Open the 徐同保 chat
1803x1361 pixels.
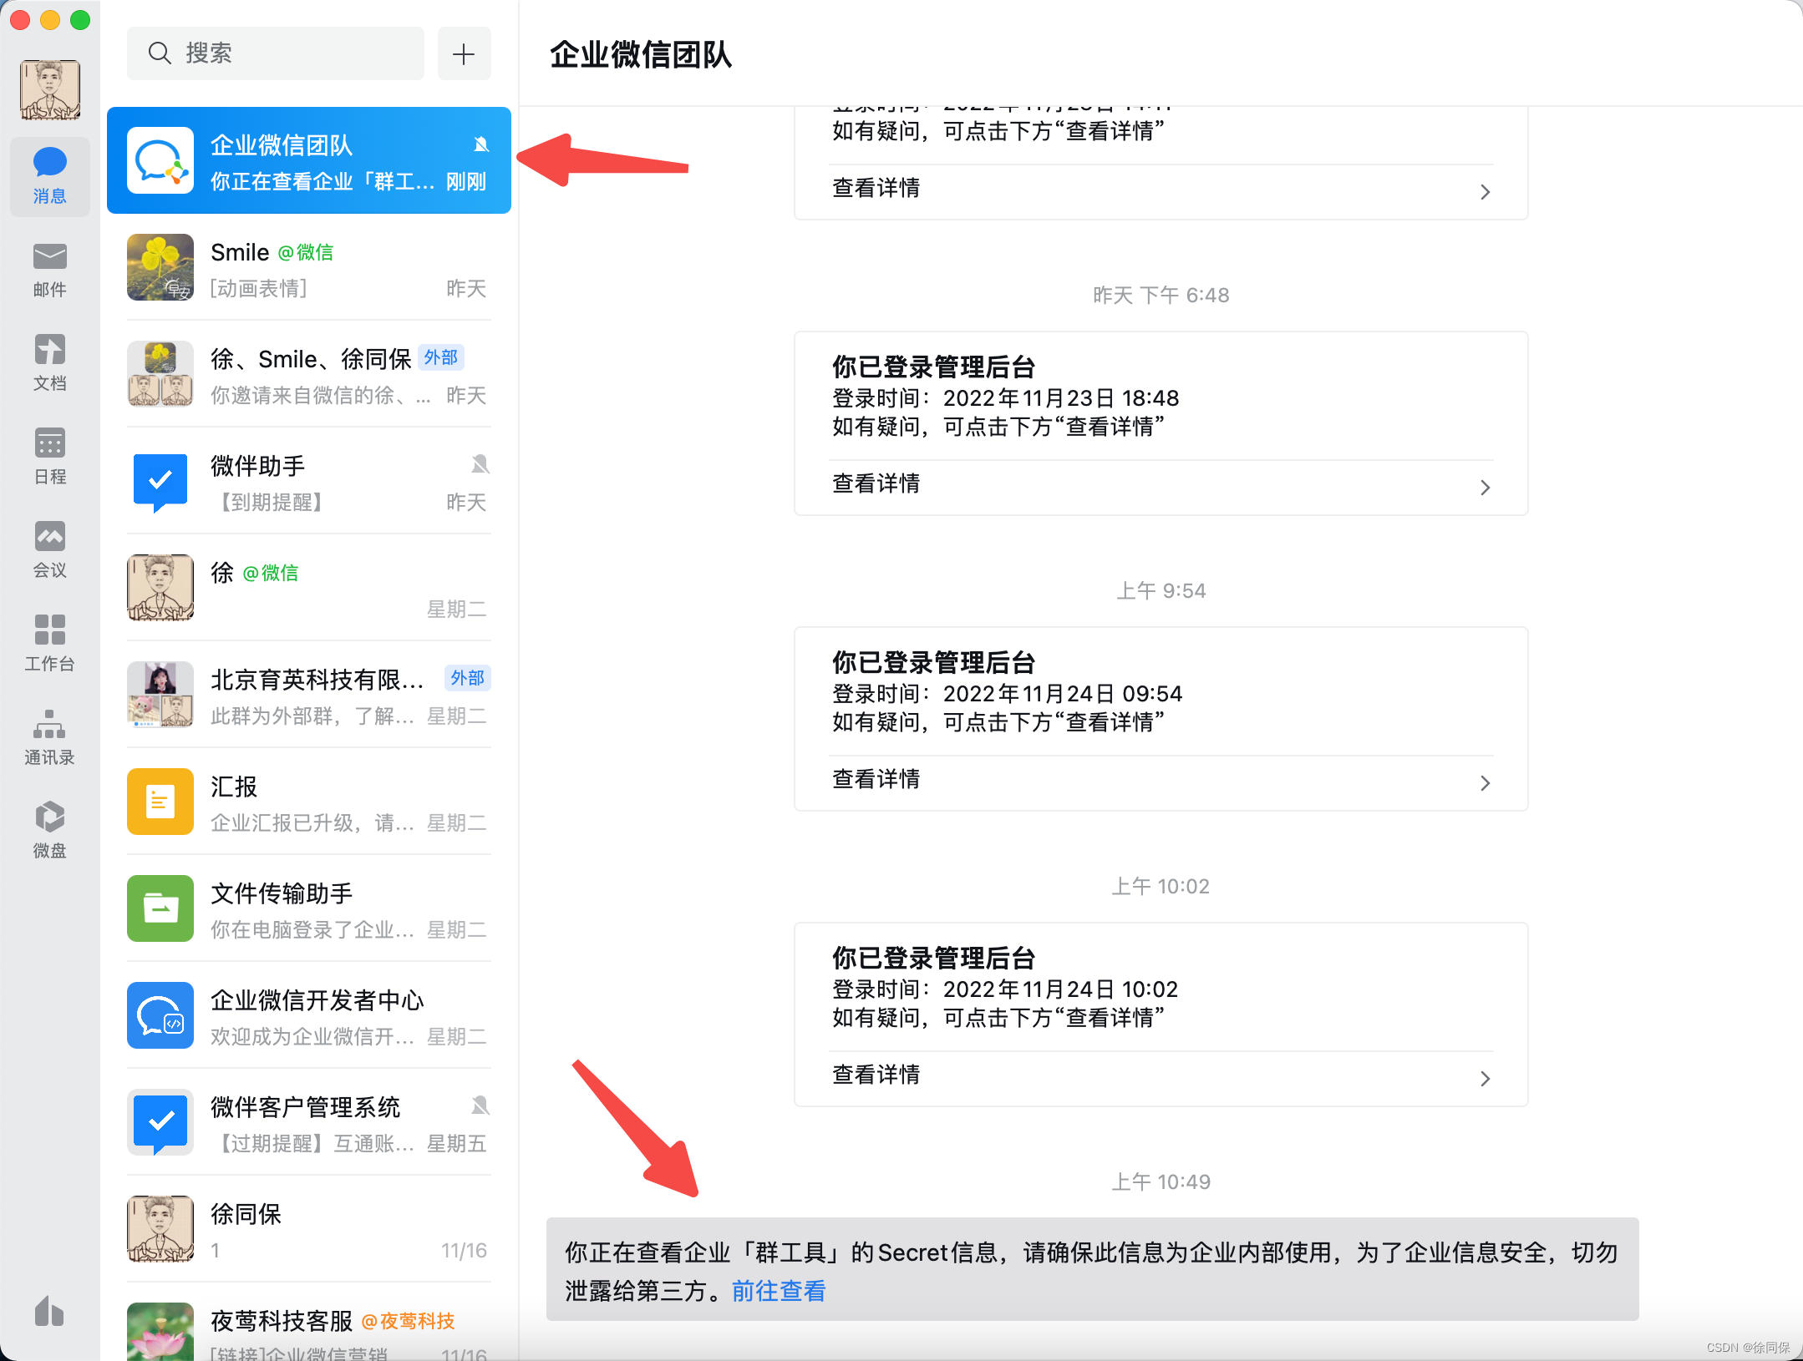(309, 1229)
